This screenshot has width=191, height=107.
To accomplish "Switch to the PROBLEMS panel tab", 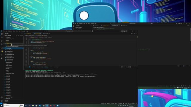I will [27, 67].
